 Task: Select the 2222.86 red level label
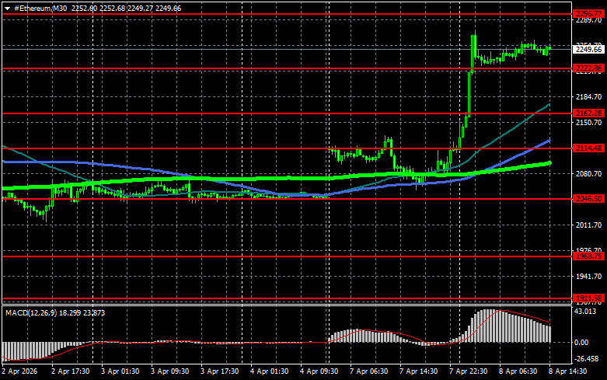pyautogui.click(x=588, y=68)
